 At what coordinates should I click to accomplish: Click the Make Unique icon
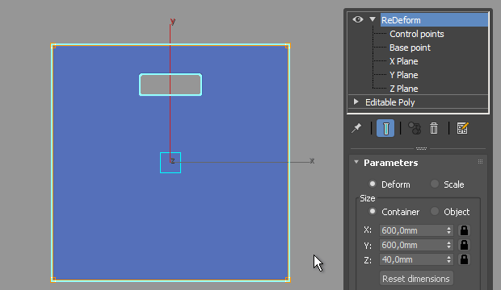(415, 128)
